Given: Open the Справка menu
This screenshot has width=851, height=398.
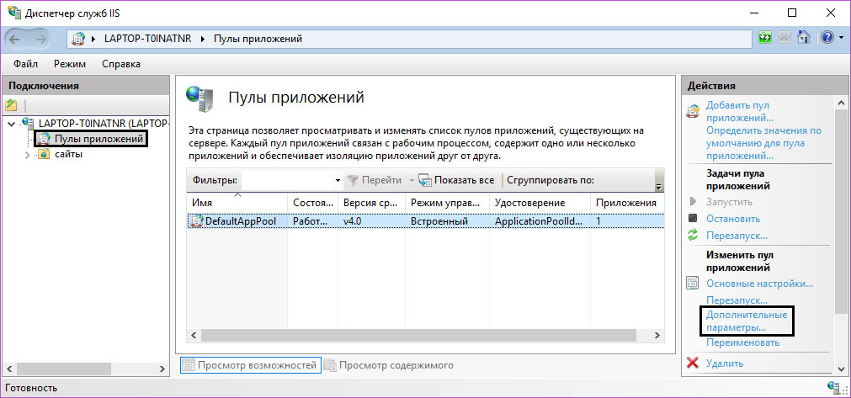Looking at the screenshot, I should click(x=120, y=64).
